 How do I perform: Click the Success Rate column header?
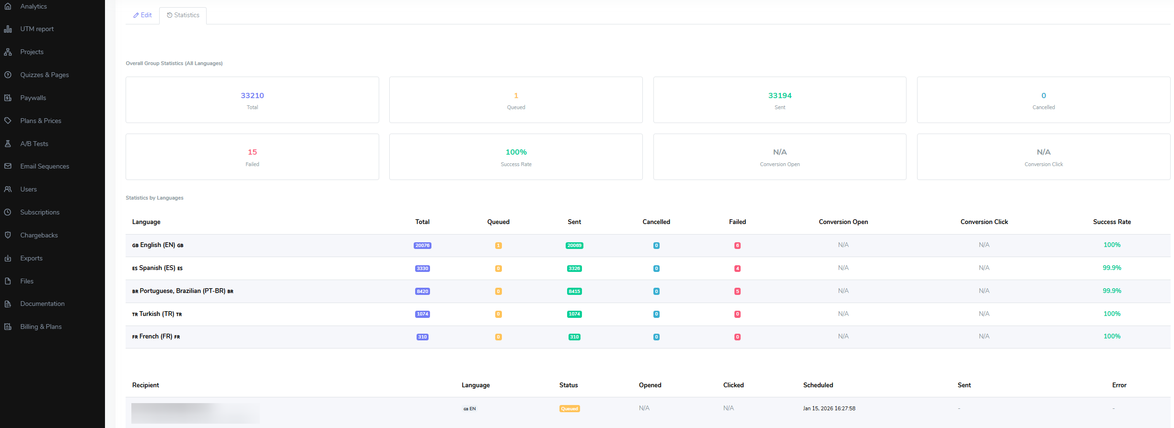coord(1112,222)
